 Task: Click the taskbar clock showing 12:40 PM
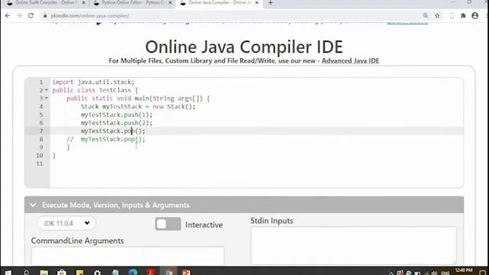tap(464, 271)
